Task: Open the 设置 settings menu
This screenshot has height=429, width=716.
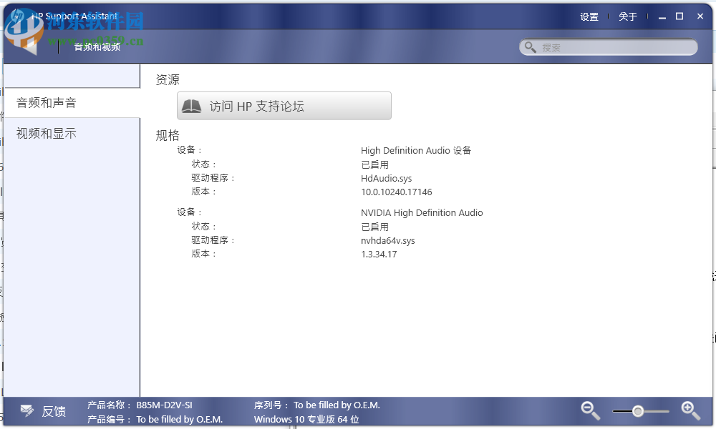Action: tap(589, 16)
